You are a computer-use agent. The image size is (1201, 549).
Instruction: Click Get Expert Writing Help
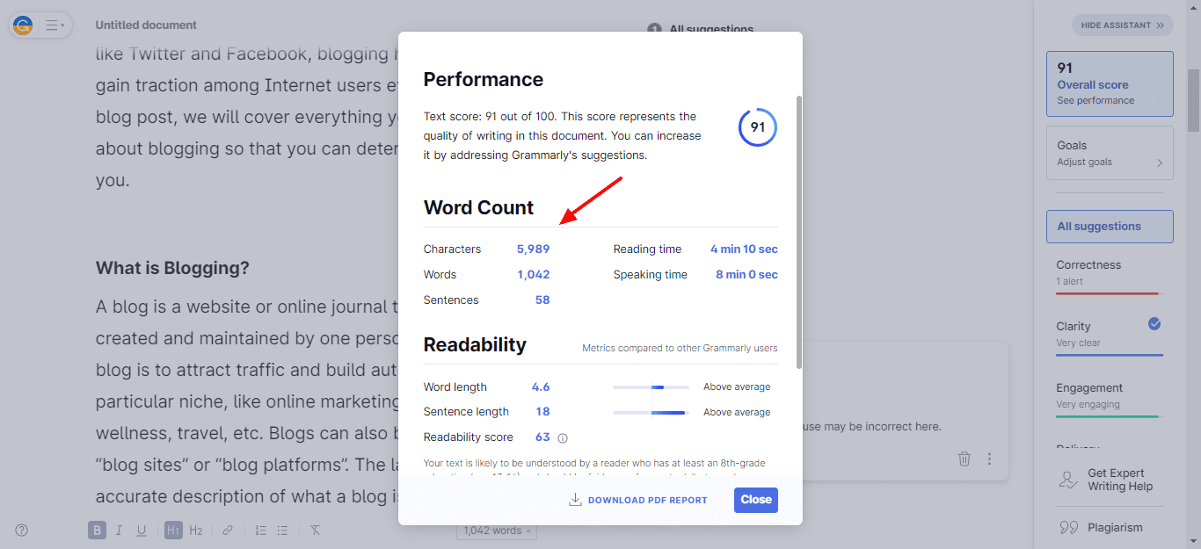click(1110, 480)
